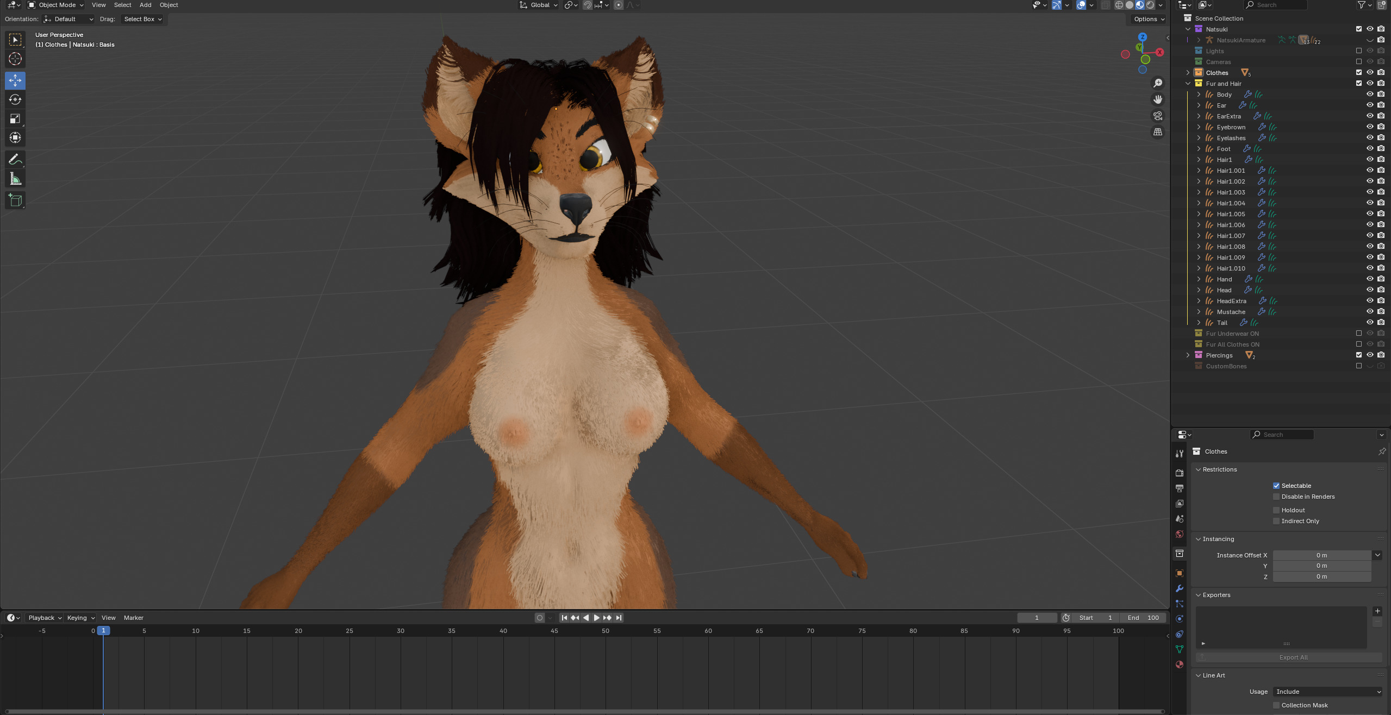Select the Annotate tool
This screenshot has width=1391, height=715.
click(15, 159)
